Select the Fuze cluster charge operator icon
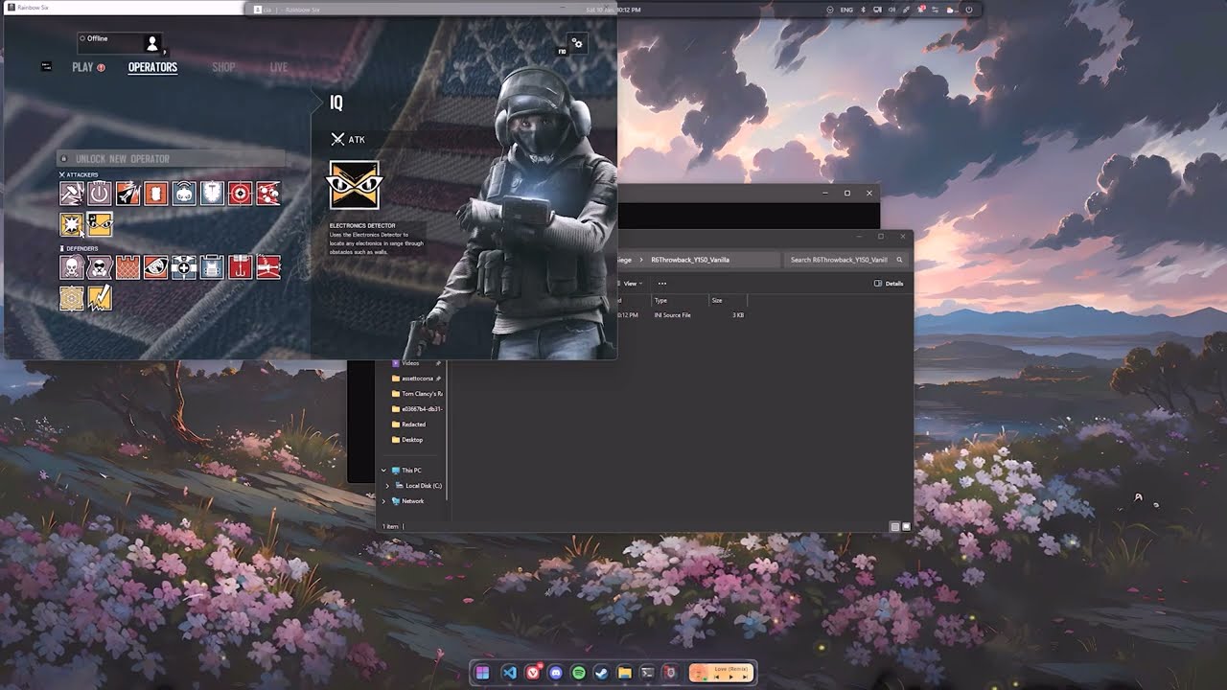This screenshot has width=1227, height=690. pos(268,194)
